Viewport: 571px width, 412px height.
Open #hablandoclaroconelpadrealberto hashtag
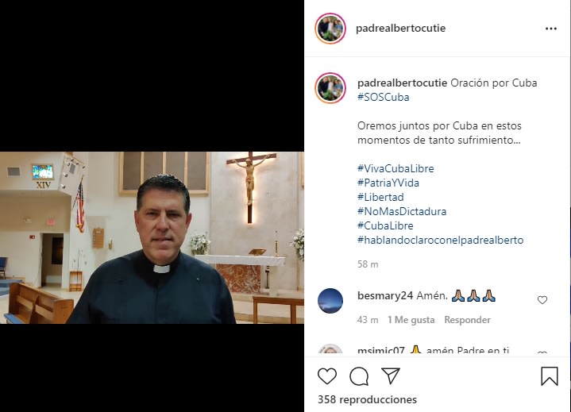pyautogui.click(x=440, y=240)
